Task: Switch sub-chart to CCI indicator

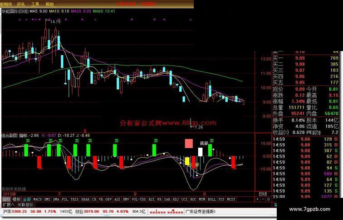Action: coord(184,199)
